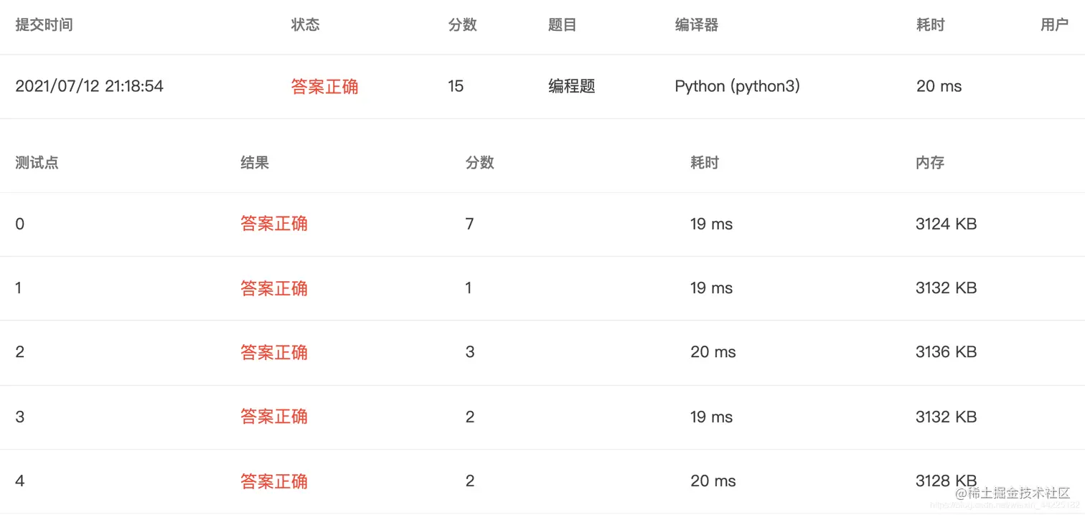Click the 结果 column header

tap(255, 163)
